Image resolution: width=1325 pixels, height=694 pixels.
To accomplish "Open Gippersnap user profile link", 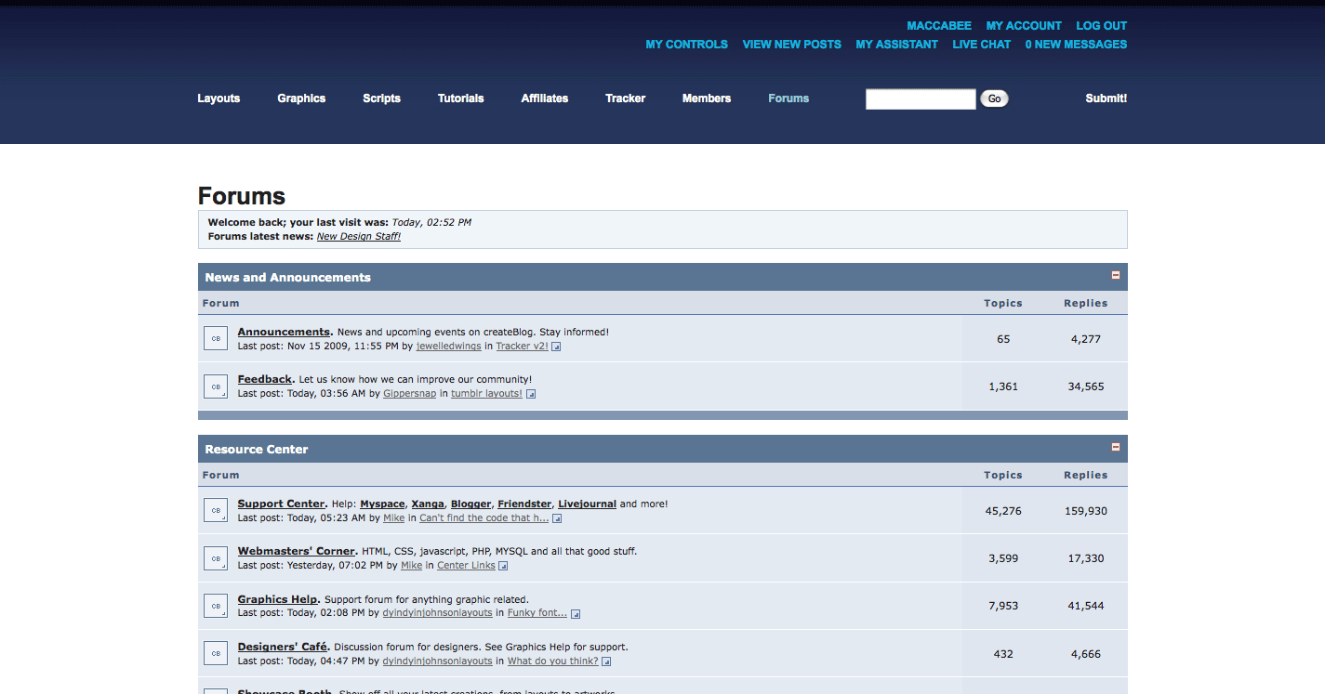I will (x=410, y=394).
